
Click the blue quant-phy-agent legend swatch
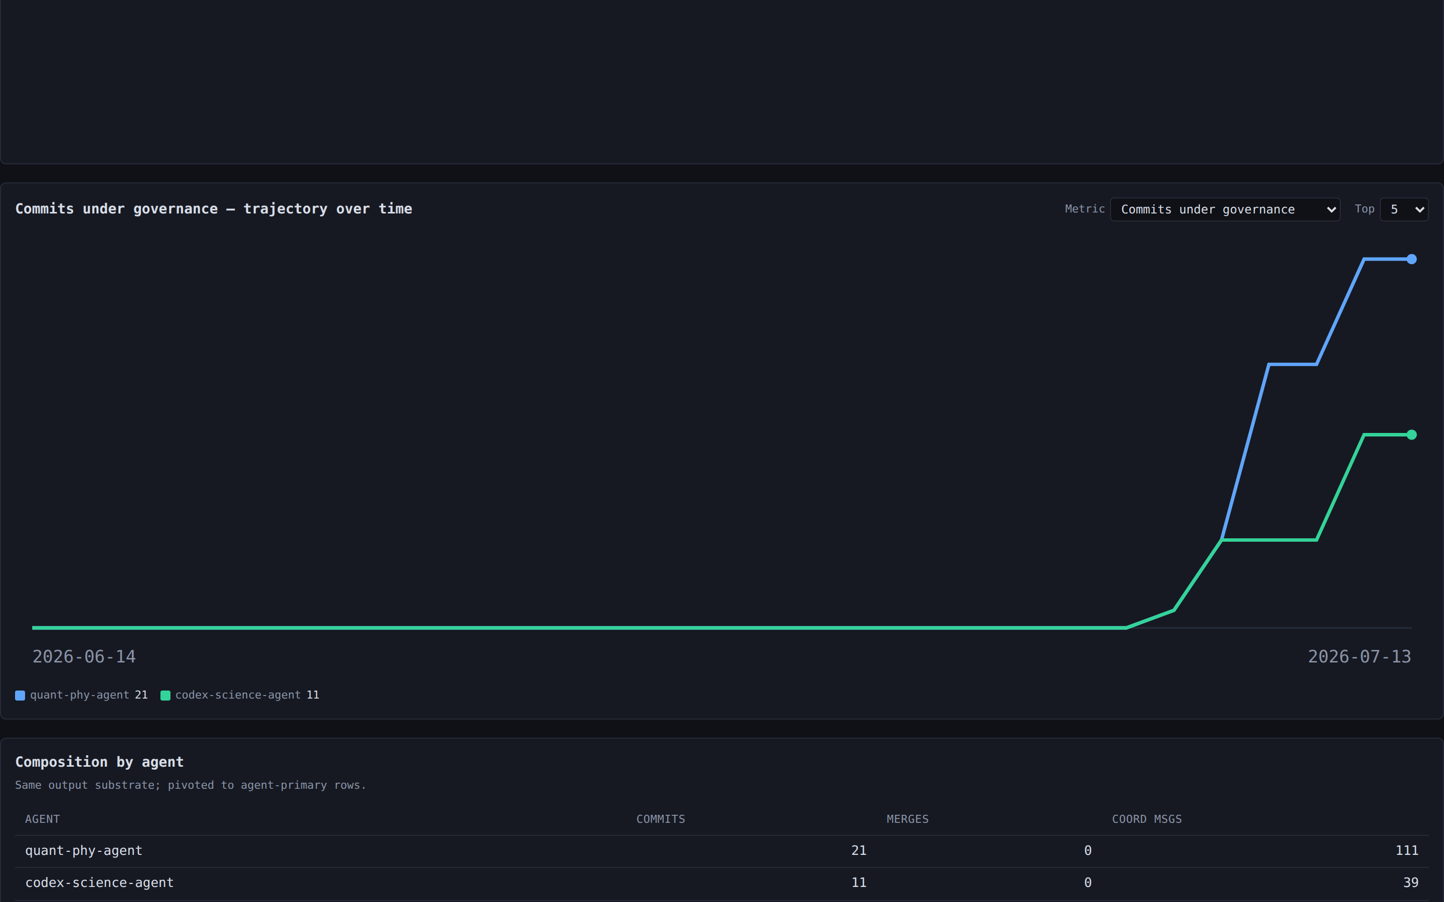20,696
